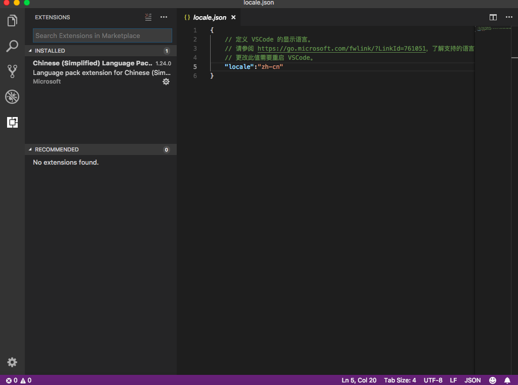This screenshot has width=518, height=385.
Task: Open the notifications bell
Action: pyautogui.click(x=507, y=380)
